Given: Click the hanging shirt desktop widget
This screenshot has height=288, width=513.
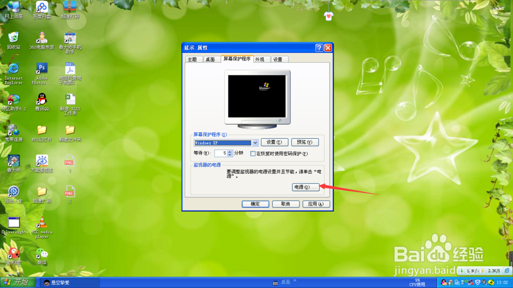Looking at the screenshot, I should click(x=328, y=15).
